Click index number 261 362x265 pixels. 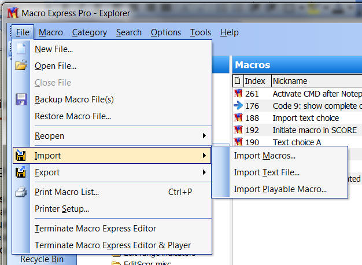[252, 94]
